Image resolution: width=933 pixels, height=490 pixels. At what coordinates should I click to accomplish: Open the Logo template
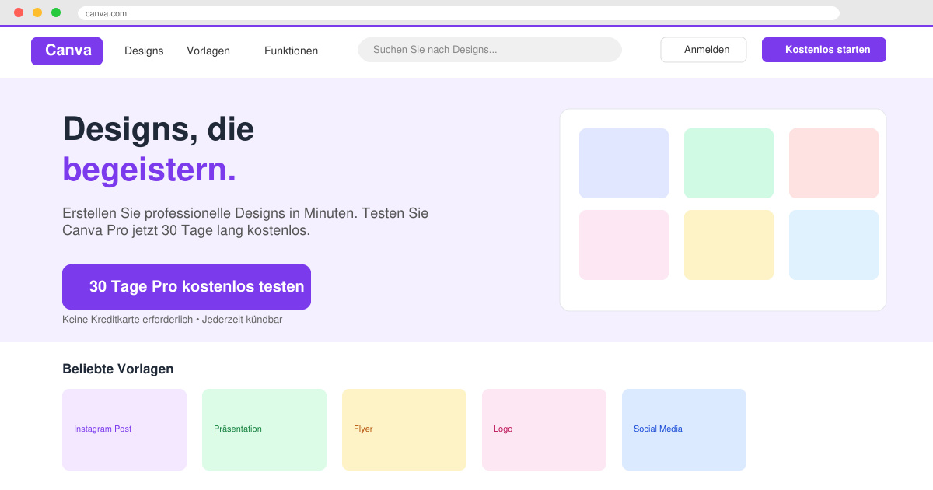coord(544,429)
